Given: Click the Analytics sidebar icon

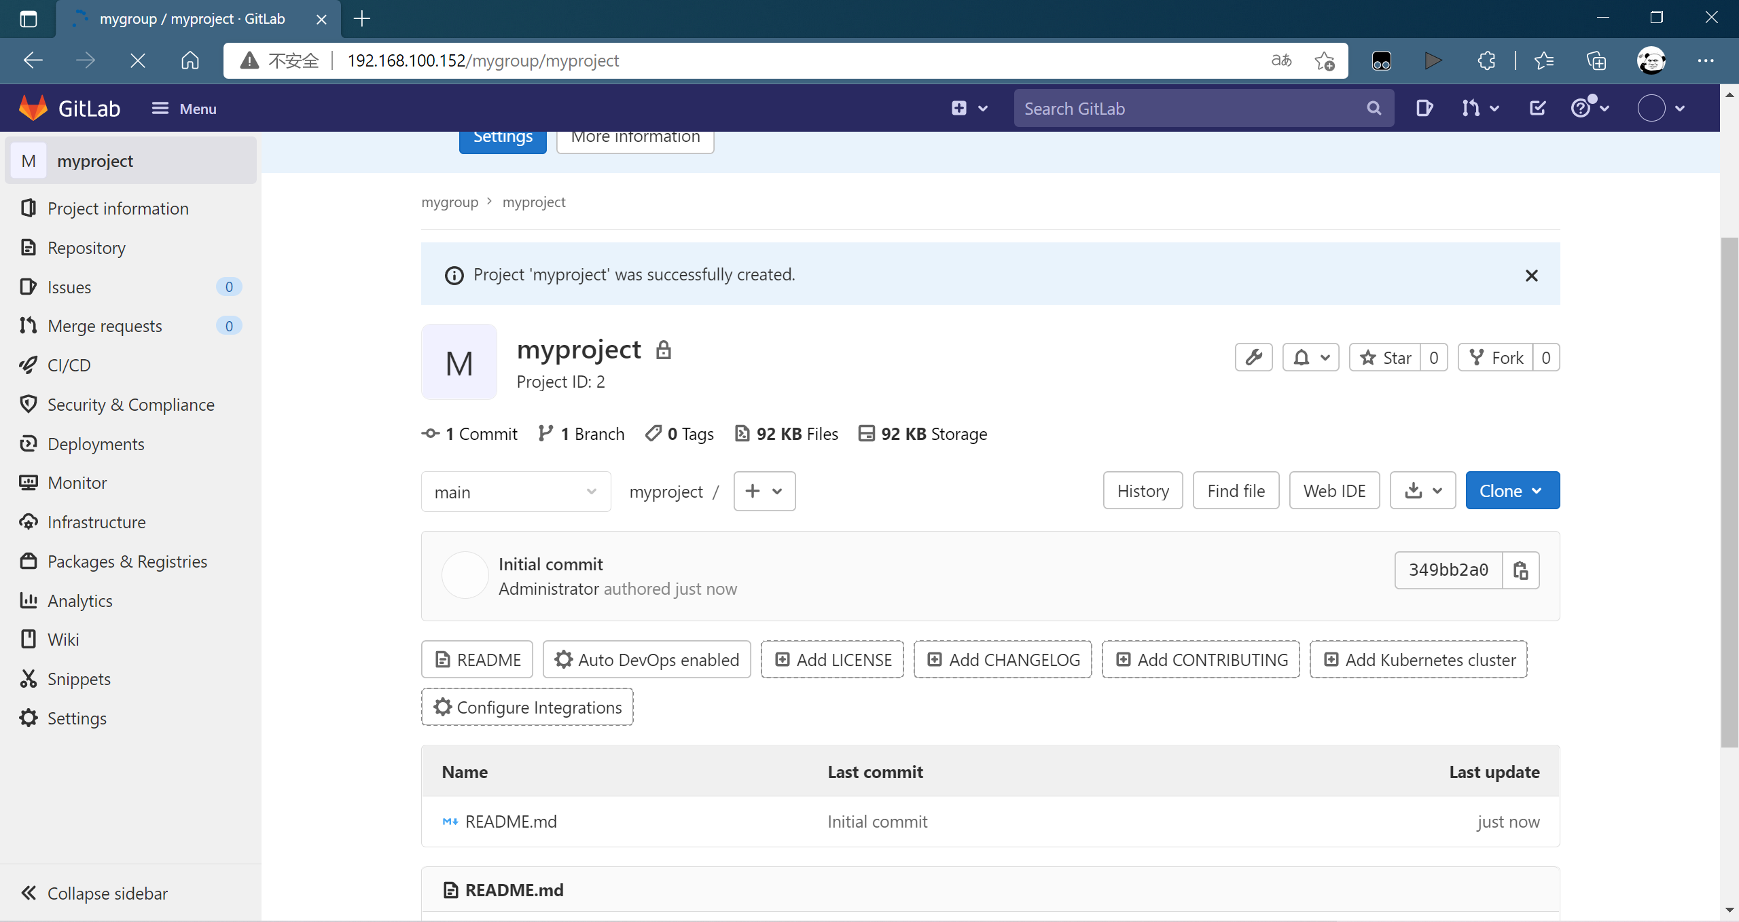Looking at the screenshot, I should [29, 599].
